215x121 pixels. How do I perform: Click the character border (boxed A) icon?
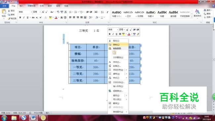65,12
